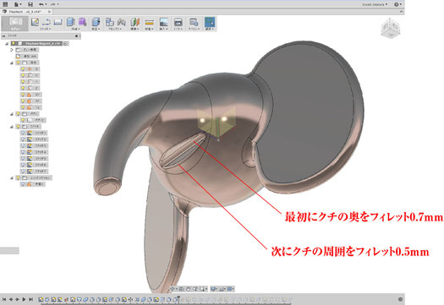Toggle lightbulb of the Sketches folder

coord(18,127)
